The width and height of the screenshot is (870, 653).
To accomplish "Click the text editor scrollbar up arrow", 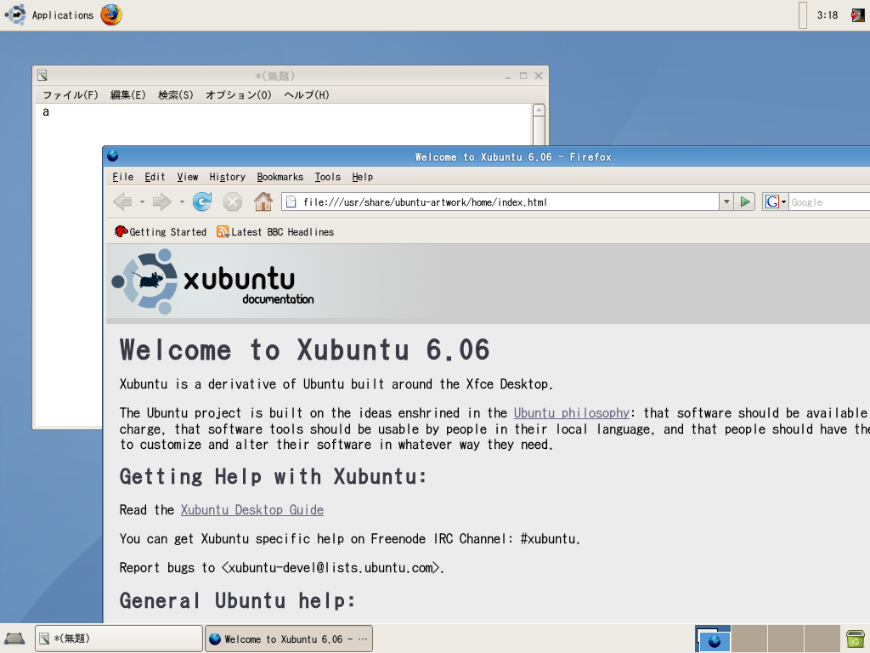I will click(539, 110).
